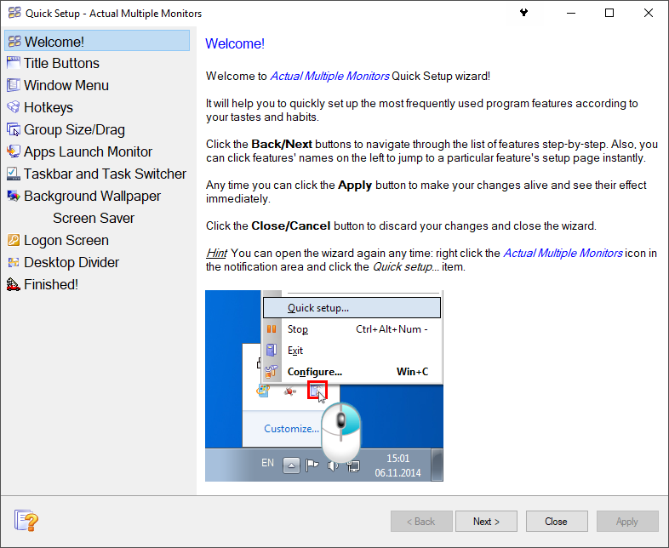Open the app icon in title bar
Viewport: 669px width, 548px height.
coord(13,14)
